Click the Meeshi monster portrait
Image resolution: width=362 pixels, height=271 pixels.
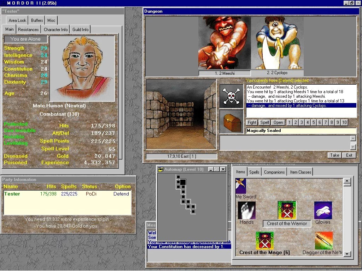224,43
